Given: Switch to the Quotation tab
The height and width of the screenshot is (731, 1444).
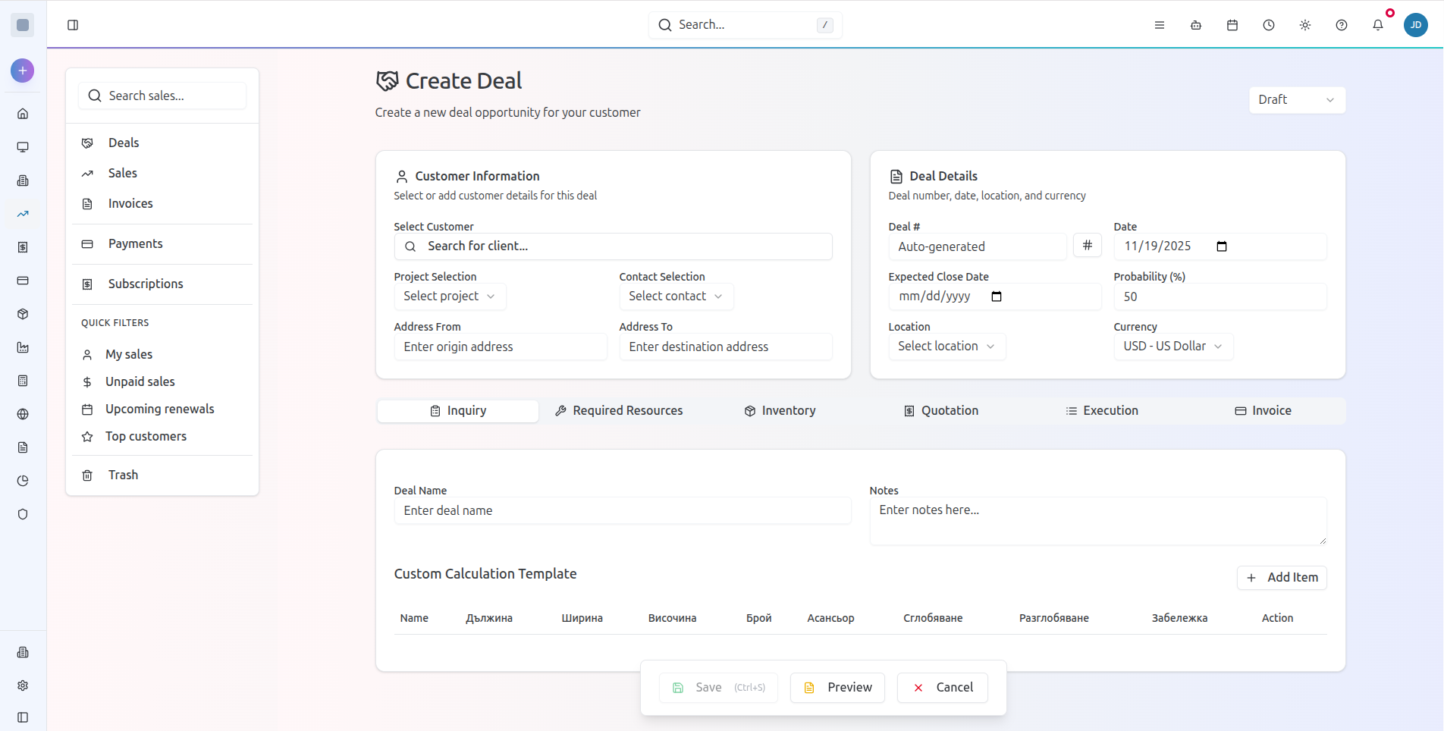Looking at the screenshot, I should click(x=940, y=410).
